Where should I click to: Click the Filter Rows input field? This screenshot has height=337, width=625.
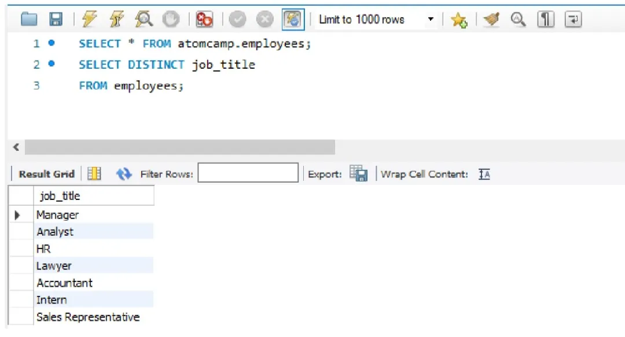click(x=248, y=172)
